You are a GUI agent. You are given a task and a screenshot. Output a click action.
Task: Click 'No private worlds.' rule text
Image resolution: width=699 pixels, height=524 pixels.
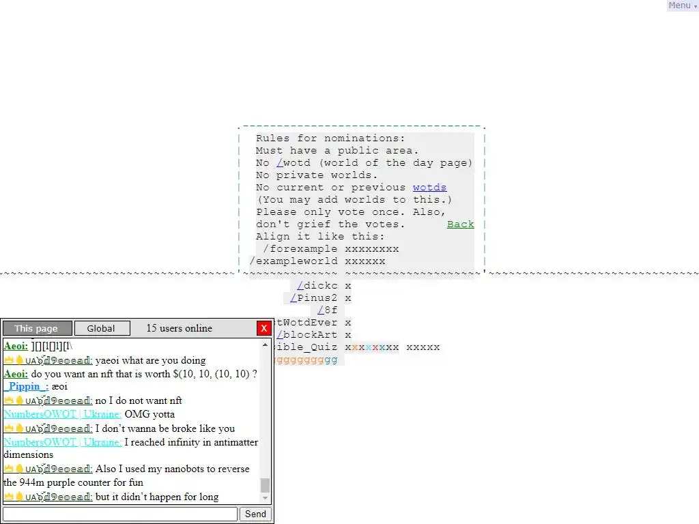point(317,175)
